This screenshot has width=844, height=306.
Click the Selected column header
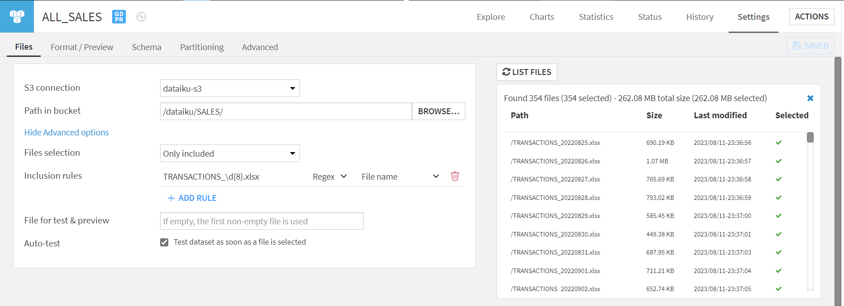pyautogui.click(x=792, y=116)
